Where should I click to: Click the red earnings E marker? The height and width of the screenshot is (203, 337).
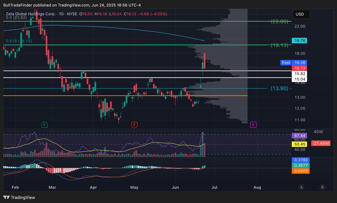pos(134,125)
